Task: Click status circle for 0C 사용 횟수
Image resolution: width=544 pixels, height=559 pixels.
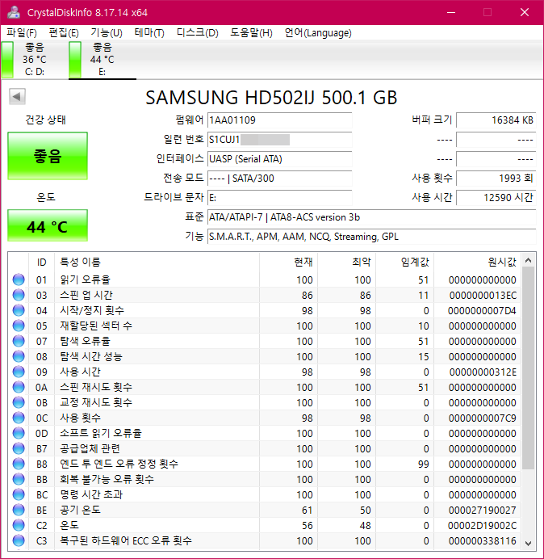Action: click(x=19, y=418)
